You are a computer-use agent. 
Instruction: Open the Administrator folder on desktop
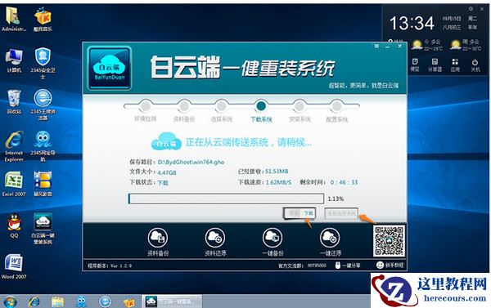click(x=13, y=19)
